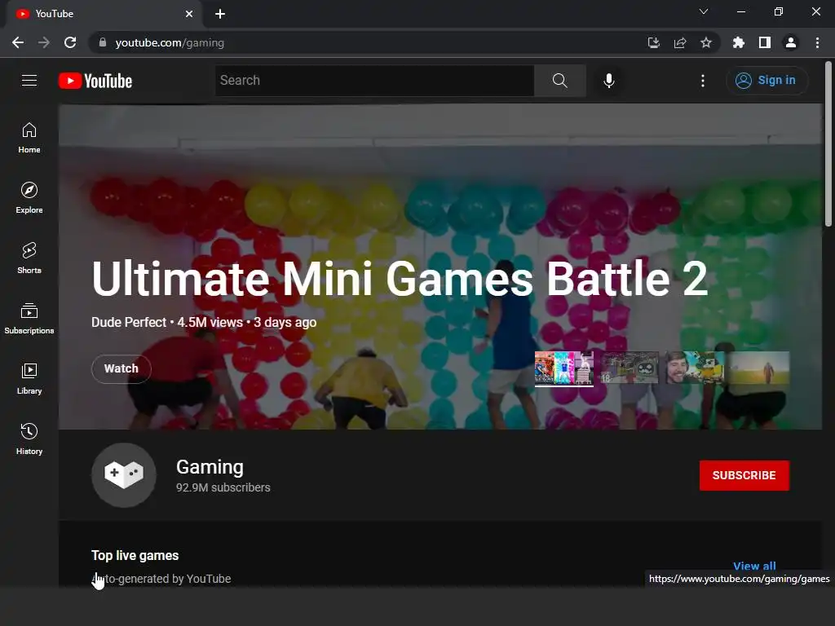Open Library in sidebar

tap(29, 378)
